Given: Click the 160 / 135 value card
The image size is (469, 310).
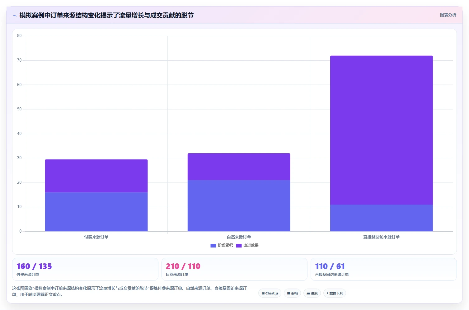Looking at the screenshot, I should point(85,269).
